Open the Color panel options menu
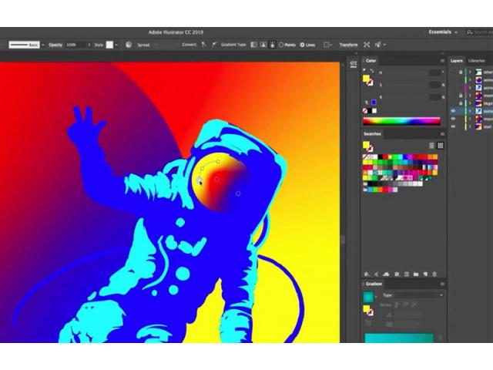This screenshot has height=370, width=493. (x=442, y=61)
